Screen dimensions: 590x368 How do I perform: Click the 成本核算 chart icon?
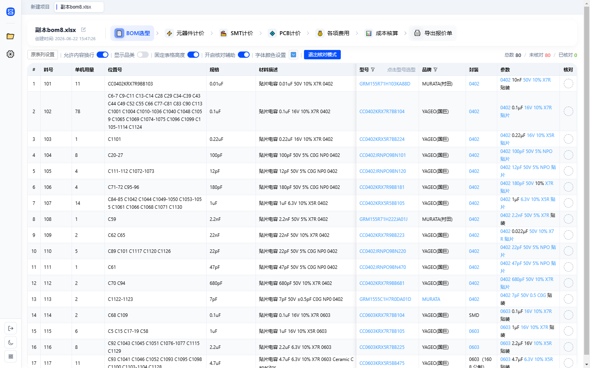click(x=369, y=33)
